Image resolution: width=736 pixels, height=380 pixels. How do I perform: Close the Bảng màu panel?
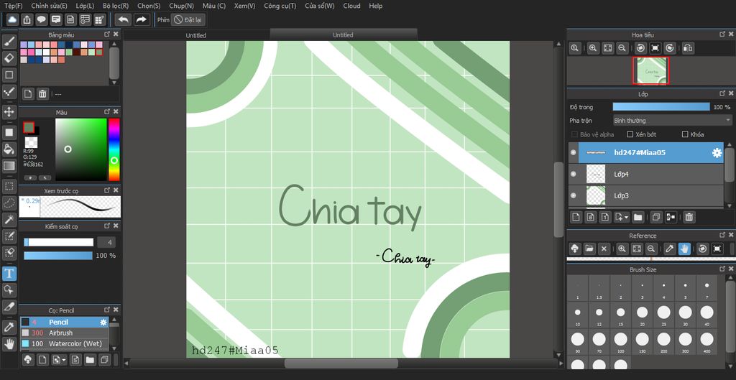coord(116,34)
